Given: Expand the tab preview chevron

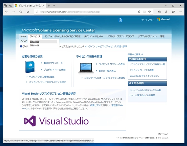Looking at the screenshot, I should click(x=54, y=6).
